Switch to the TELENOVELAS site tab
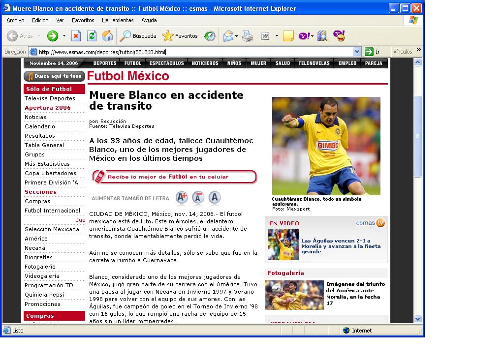The height and width of the screenshot is (363, 504). point(314,63)
